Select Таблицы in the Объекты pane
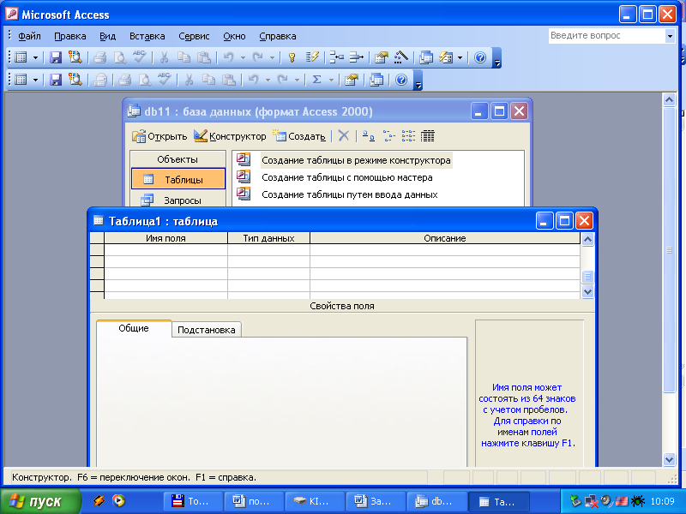686x514 pixels. (178, 179)
